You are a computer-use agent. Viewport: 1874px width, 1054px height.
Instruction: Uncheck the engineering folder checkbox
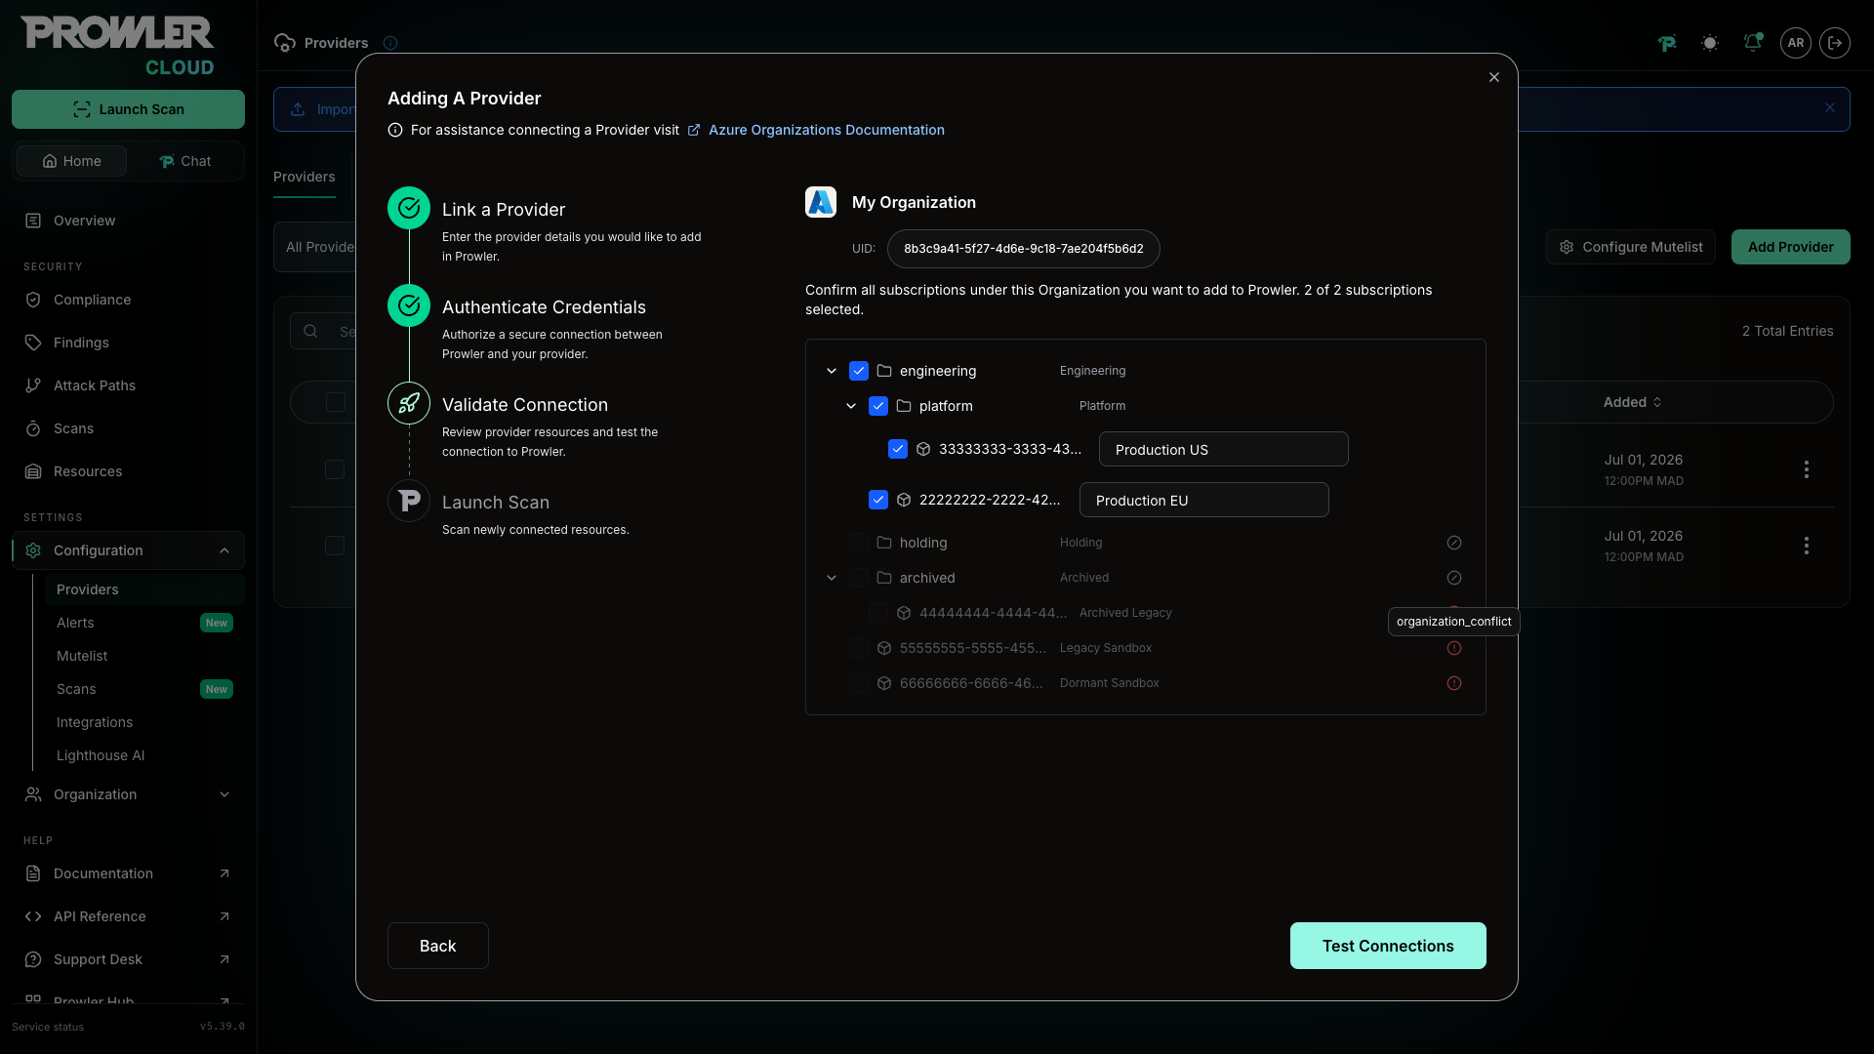click(x=859, y=371)
